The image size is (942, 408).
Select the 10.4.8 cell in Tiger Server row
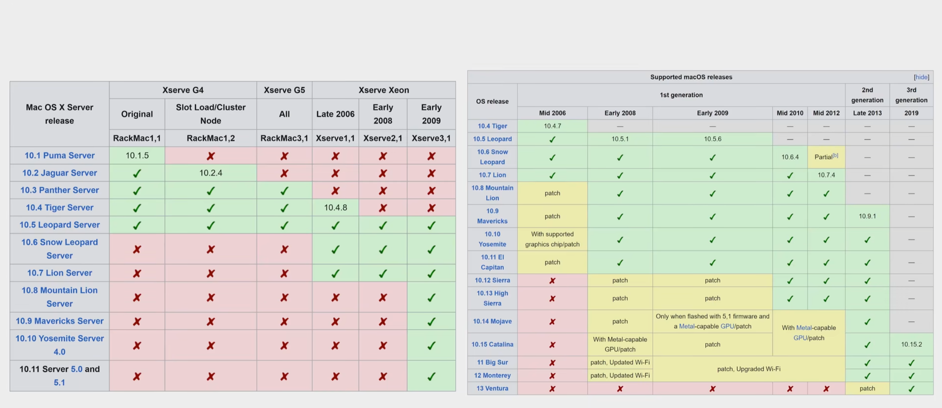[335, 208]
